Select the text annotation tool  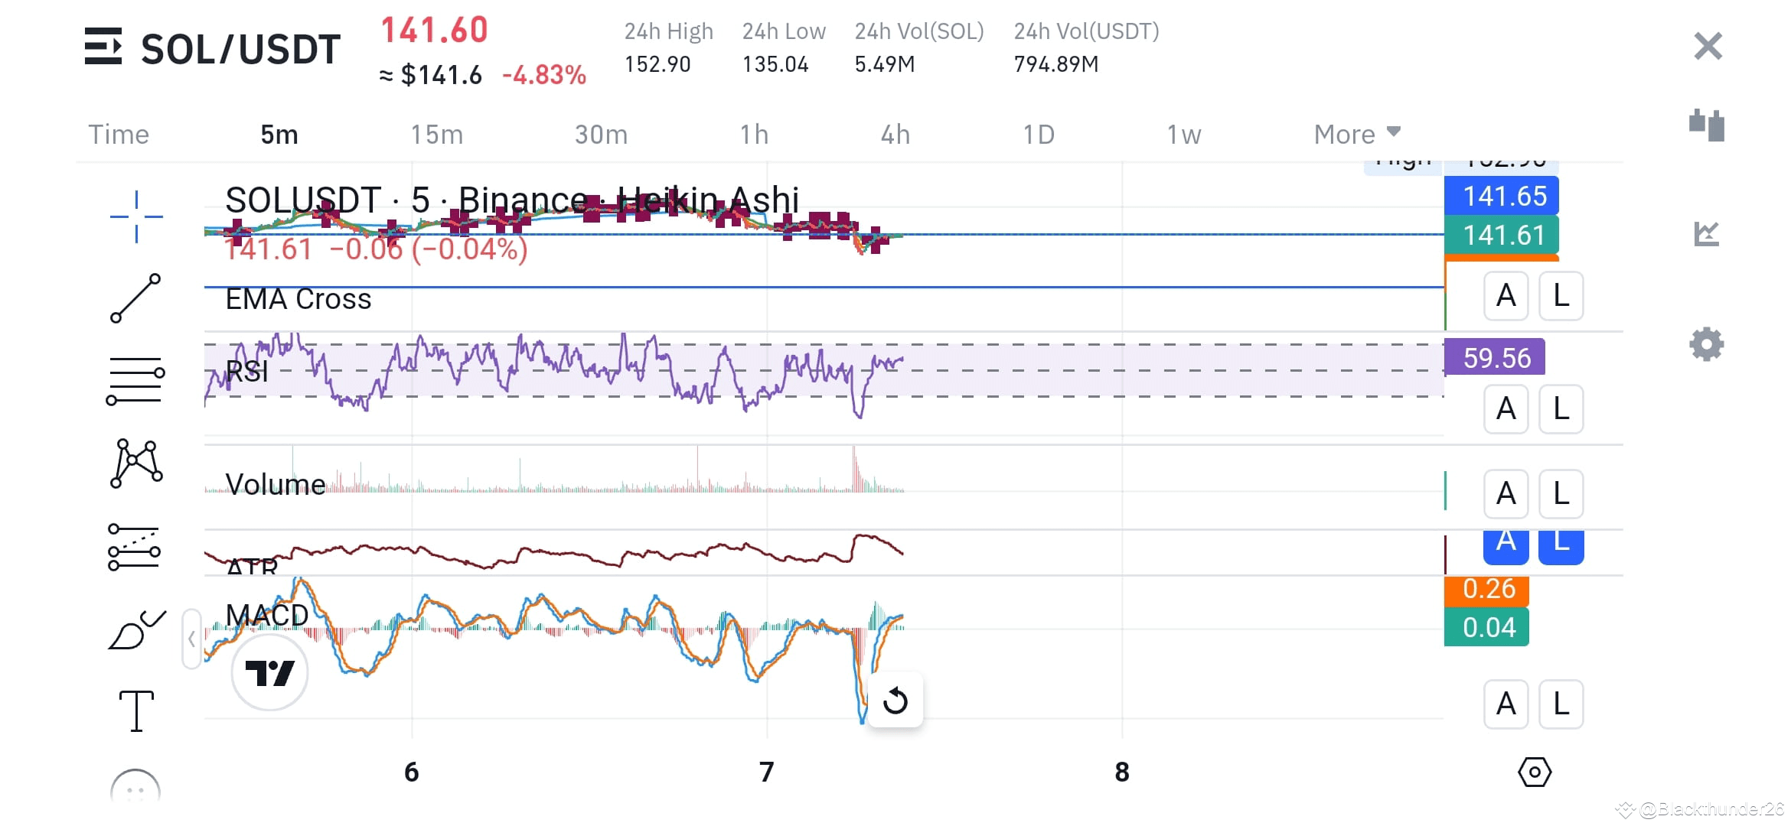(135, 710)
